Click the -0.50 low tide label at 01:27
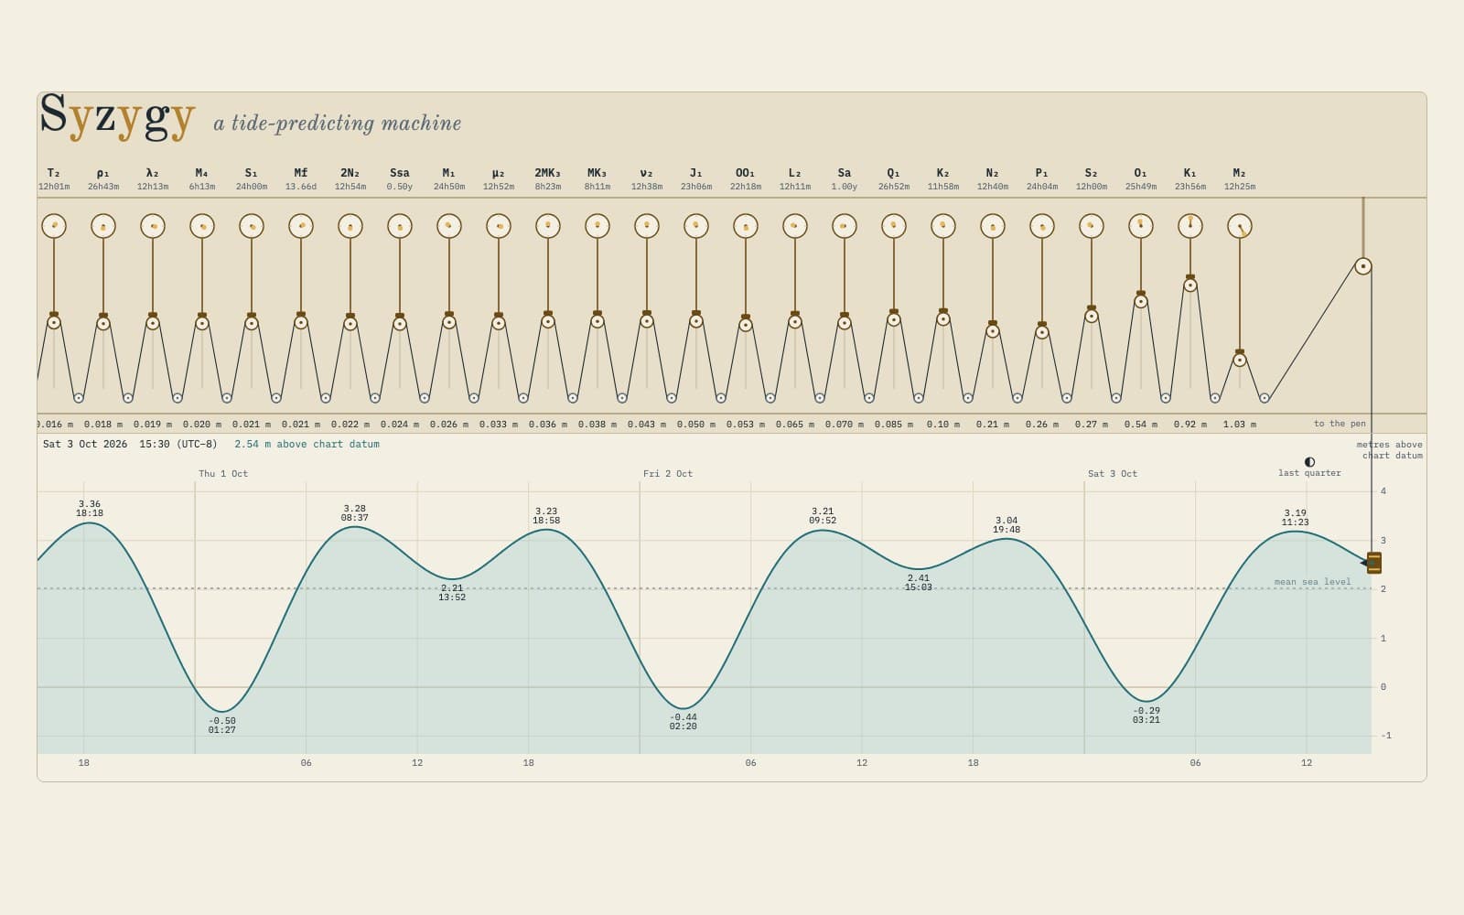Screen dimensions: 1464x915 pyautogui.click(x=222, y=726)
